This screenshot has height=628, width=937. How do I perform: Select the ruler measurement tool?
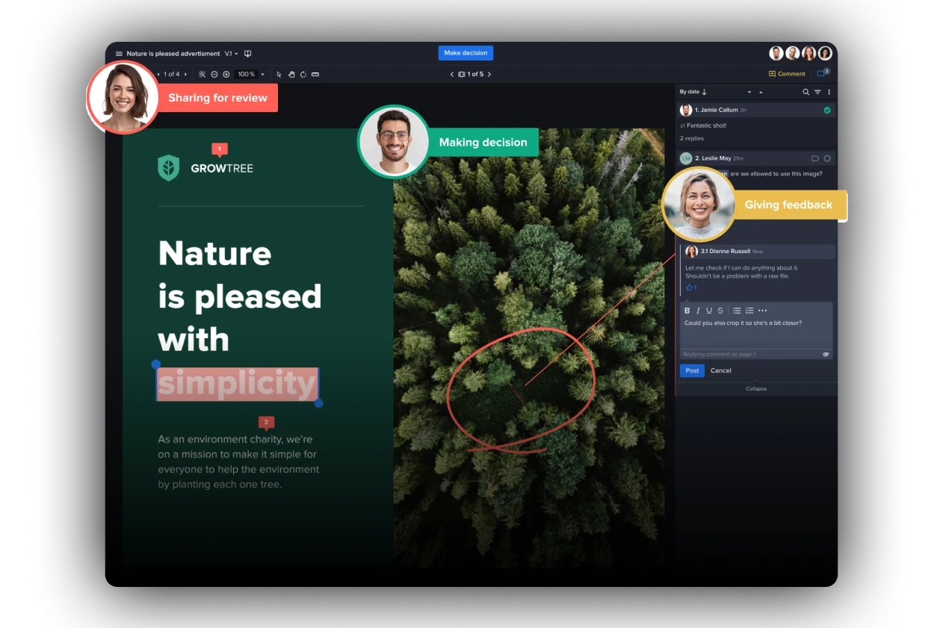(x=315, y=75)
